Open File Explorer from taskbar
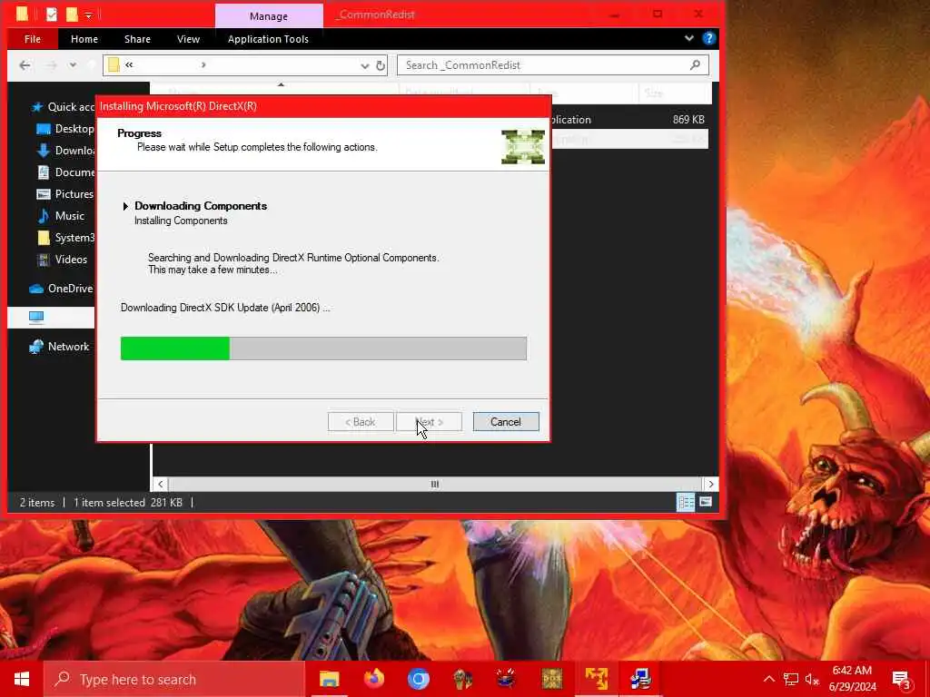 pyautogui.click(x=329, y=679)
